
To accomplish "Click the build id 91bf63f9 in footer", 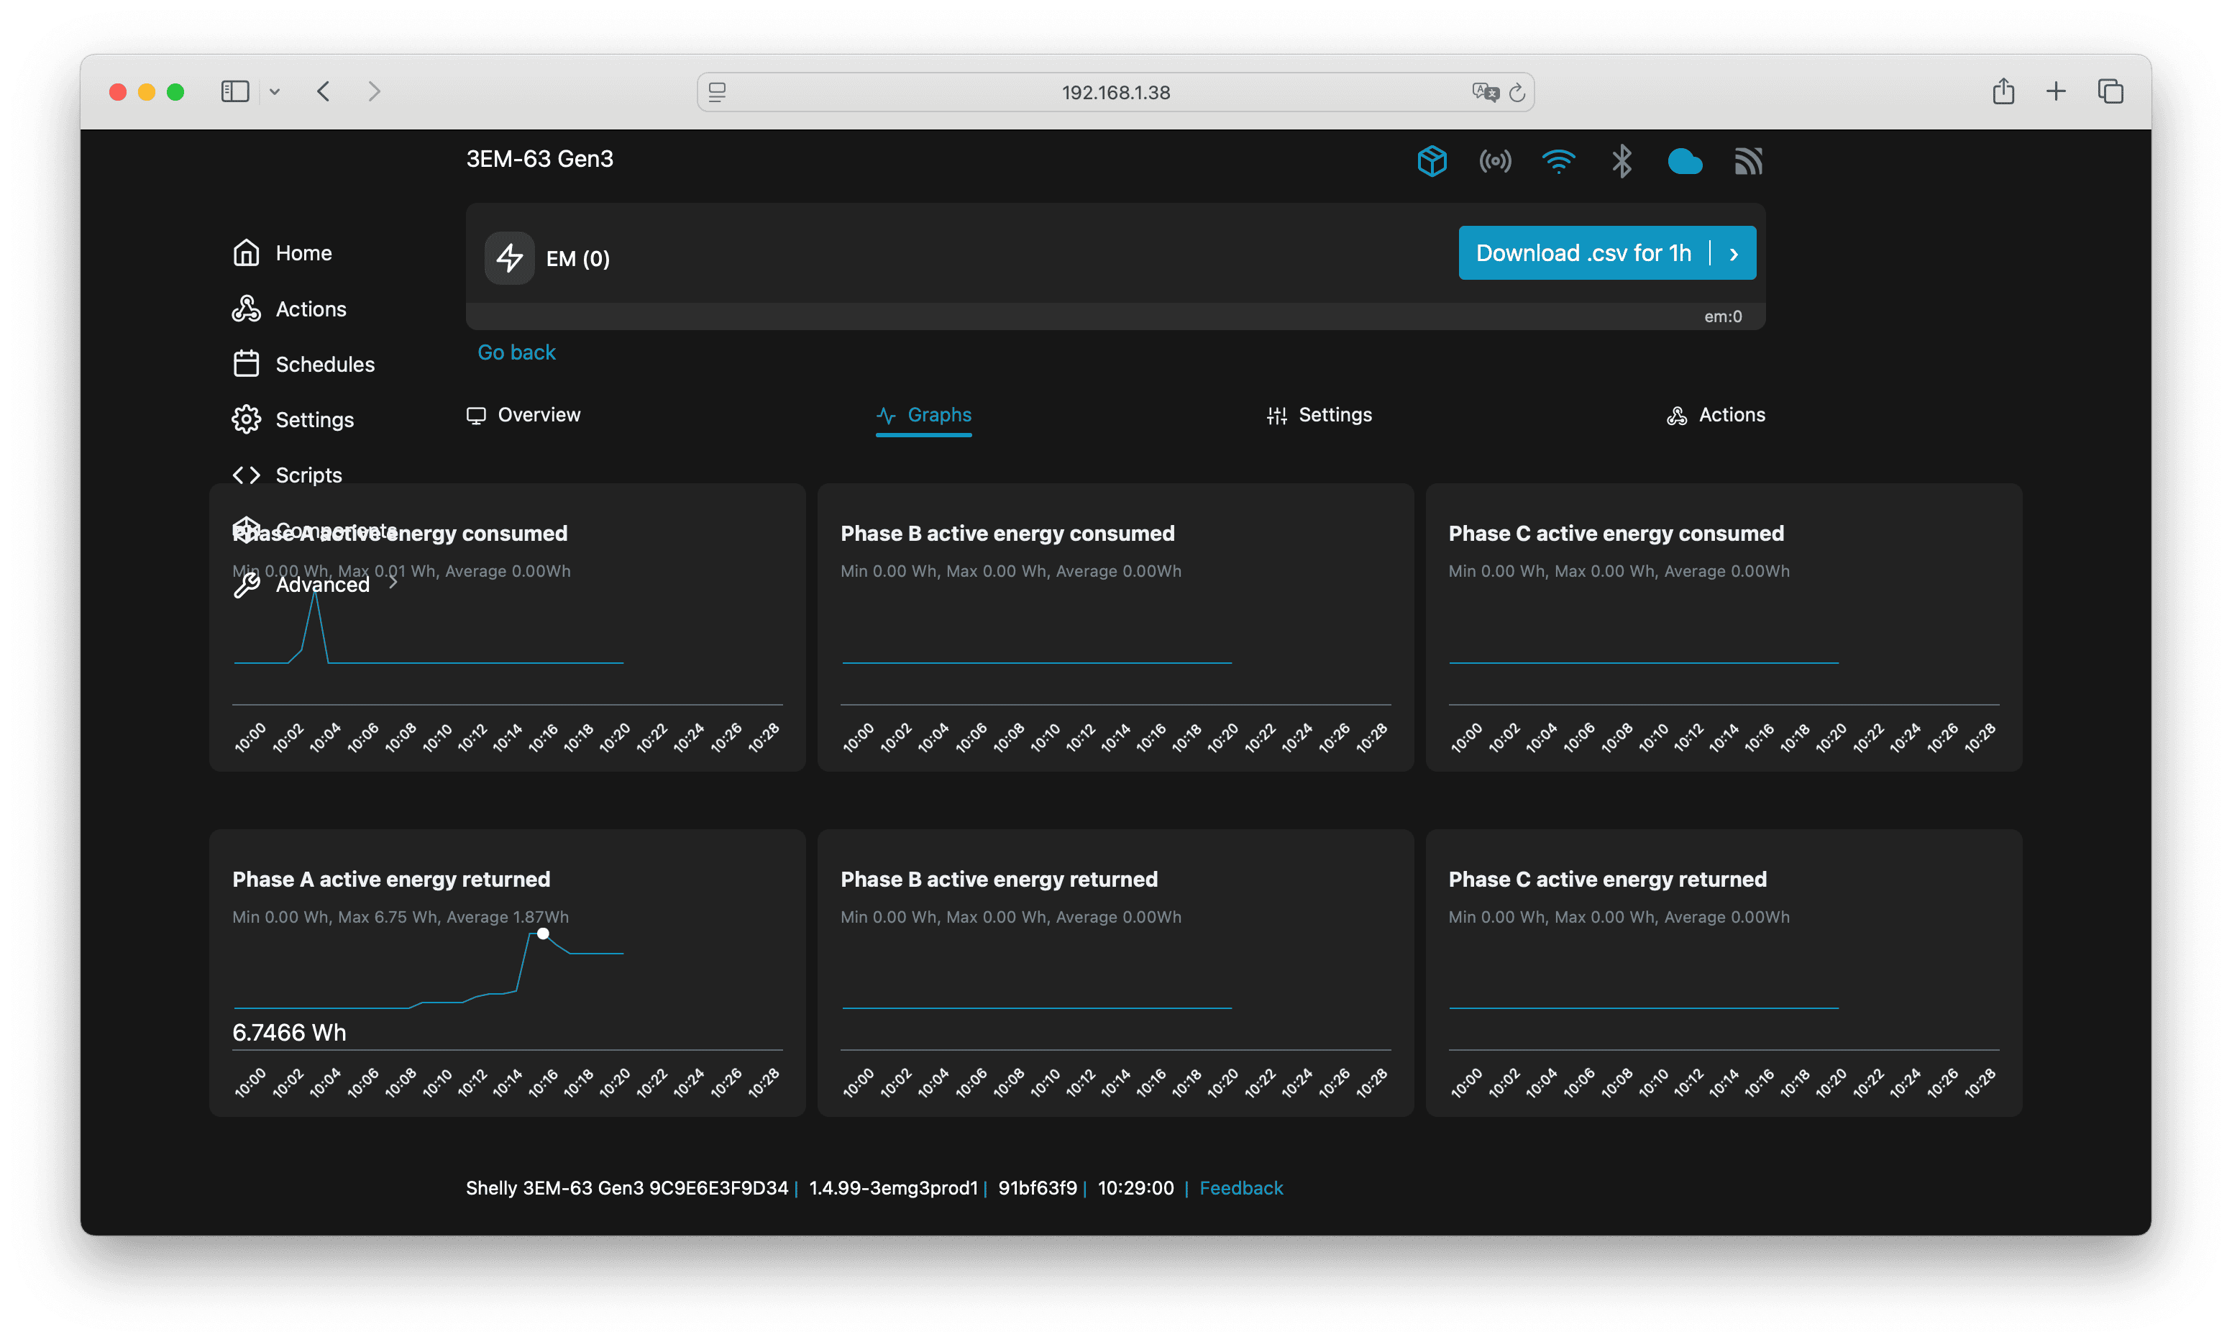I will pos(1037,1188).
